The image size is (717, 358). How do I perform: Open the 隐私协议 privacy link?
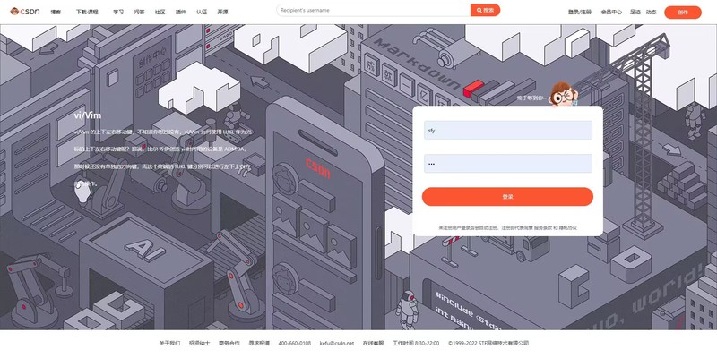[568, 227]
